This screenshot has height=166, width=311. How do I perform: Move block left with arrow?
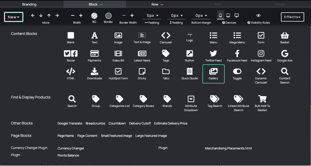point(33,15)
